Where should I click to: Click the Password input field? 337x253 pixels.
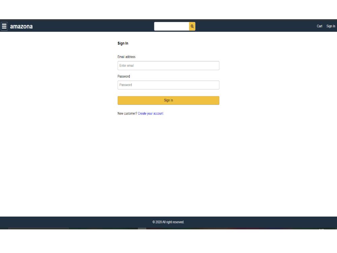pyautogui.click(x=168, y=85)
